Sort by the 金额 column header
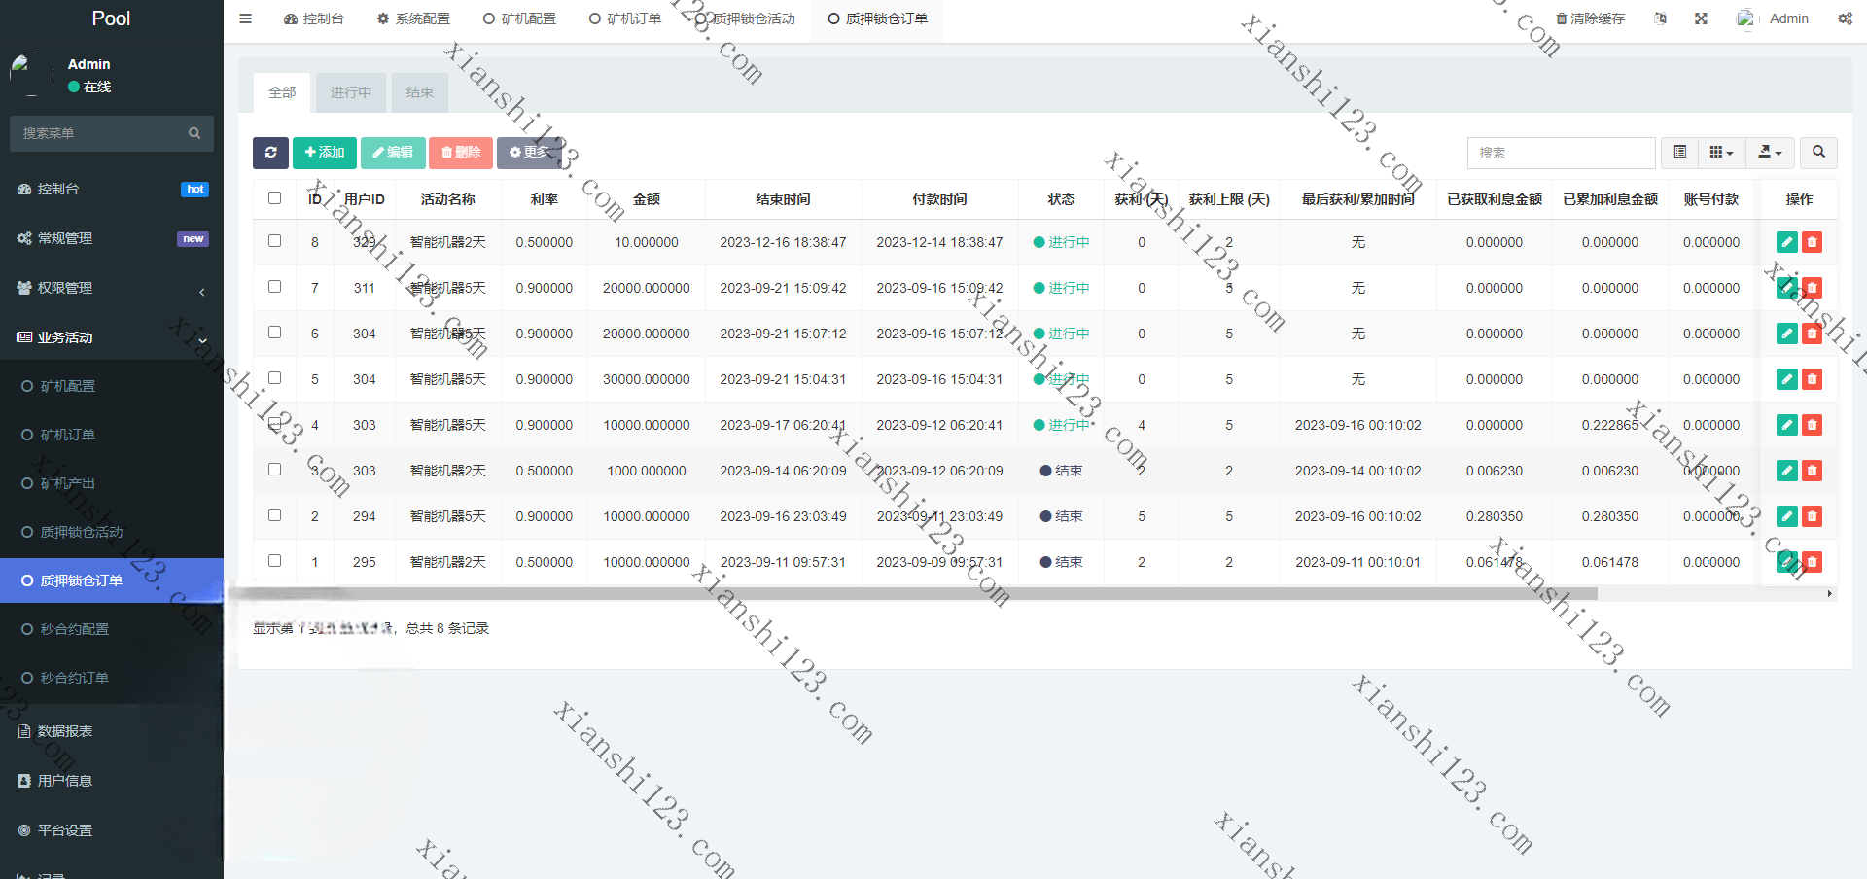1867x879 pixels. tap(647, 199)
